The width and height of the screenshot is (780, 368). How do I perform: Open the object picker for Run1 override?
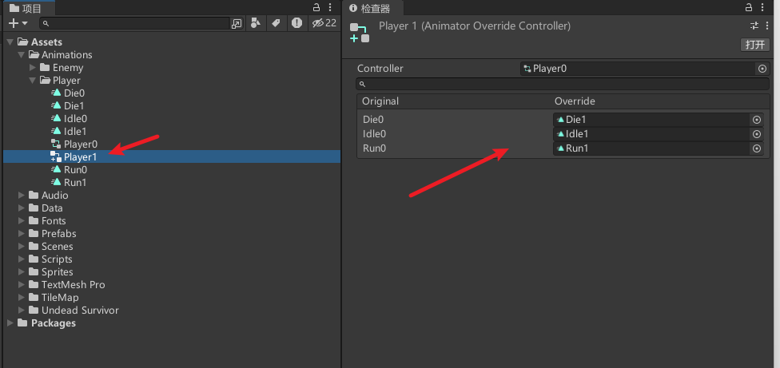pos(756,148)
